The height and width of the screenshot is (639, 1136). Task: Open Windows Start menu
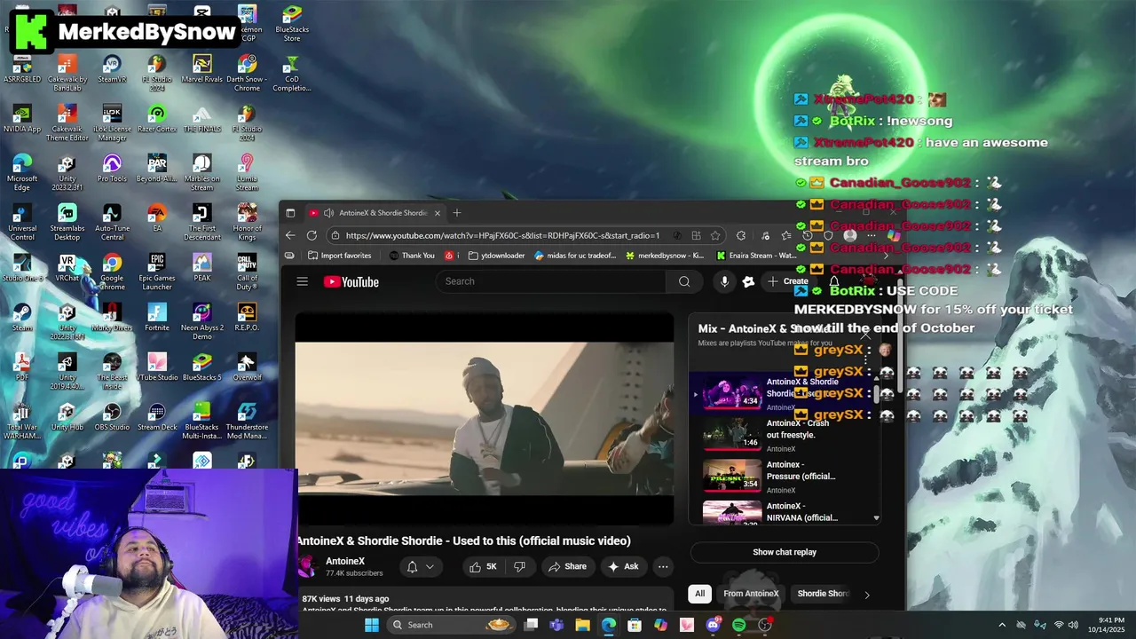(372, 625)
